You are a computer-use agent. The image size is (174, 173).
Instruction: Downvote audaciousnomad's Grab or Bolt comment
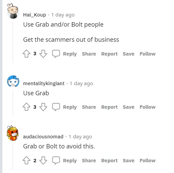43,160
